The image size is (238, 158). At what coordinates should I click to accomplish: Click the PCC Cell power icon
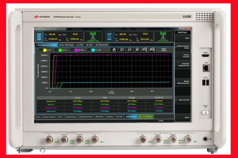tap(39, 36)
